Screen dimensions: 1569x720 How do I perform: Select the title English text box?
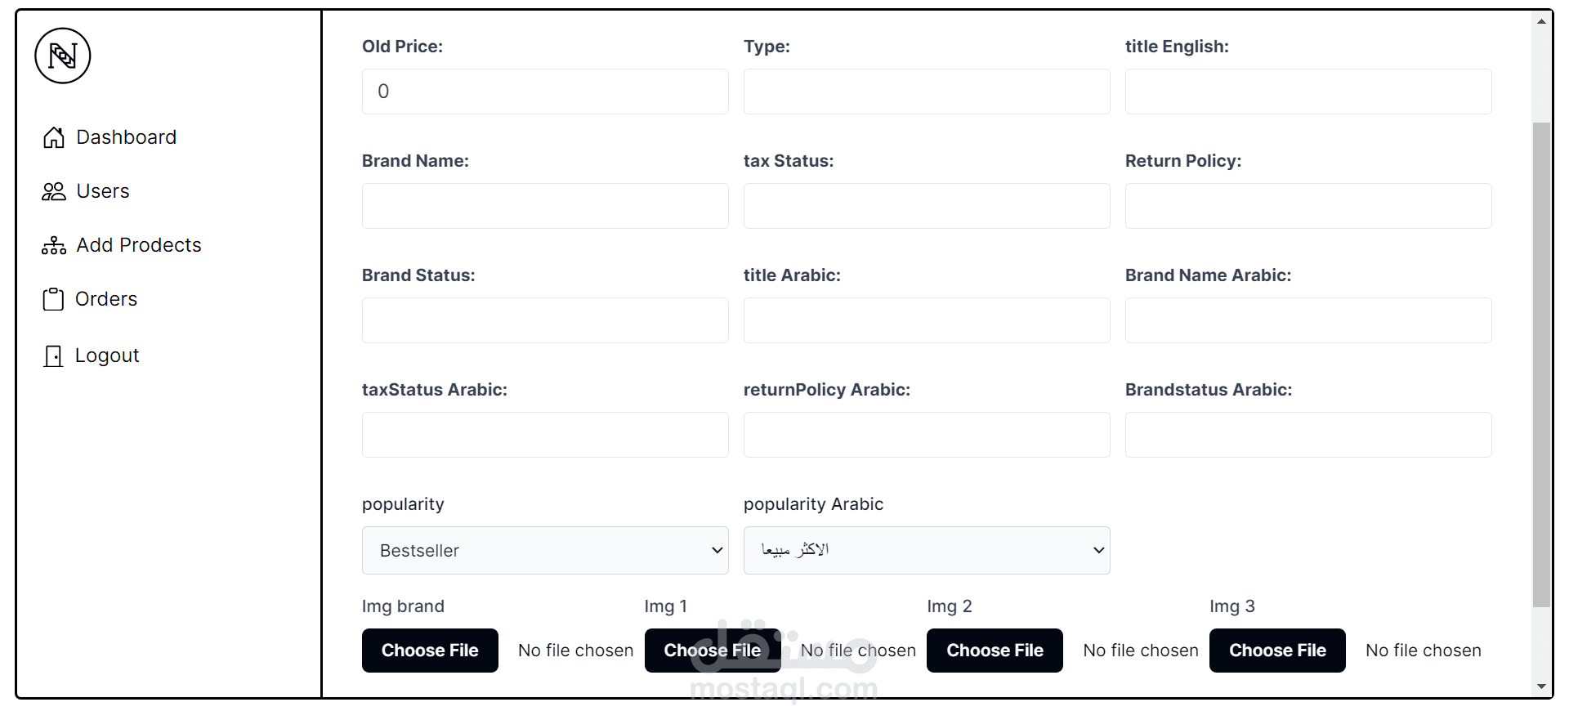[x=1307, y=92]
